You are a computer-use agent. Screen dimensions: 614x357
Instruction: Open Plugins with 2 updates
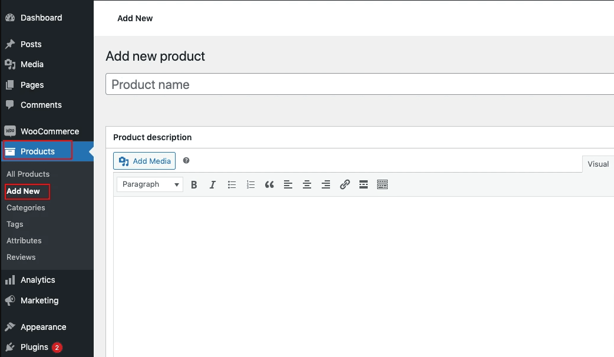[x=34, y=347]
